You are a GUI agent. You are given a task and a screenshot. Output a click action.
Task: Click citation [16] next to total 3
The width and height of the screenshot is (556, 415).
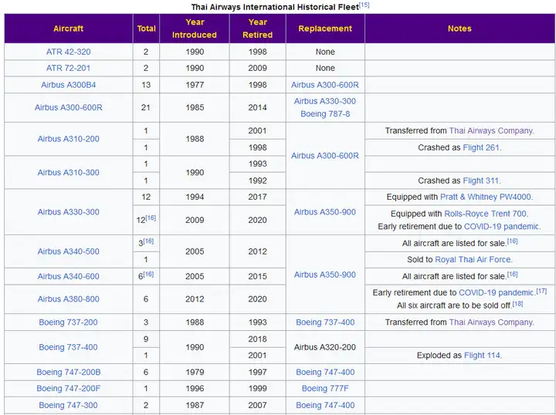pos(148,241)
